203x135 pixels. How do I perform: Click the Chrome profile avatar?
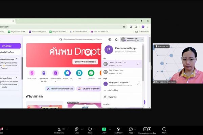tap(143, 27)
